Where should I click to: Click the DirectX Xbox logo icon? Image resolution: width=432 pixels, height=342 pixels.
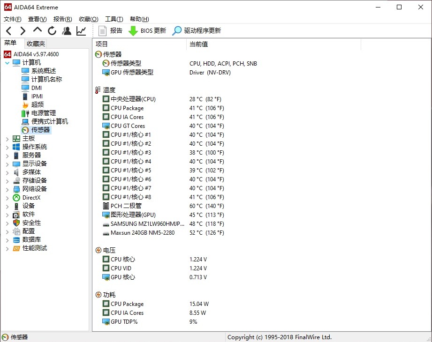tap(16, 198)
